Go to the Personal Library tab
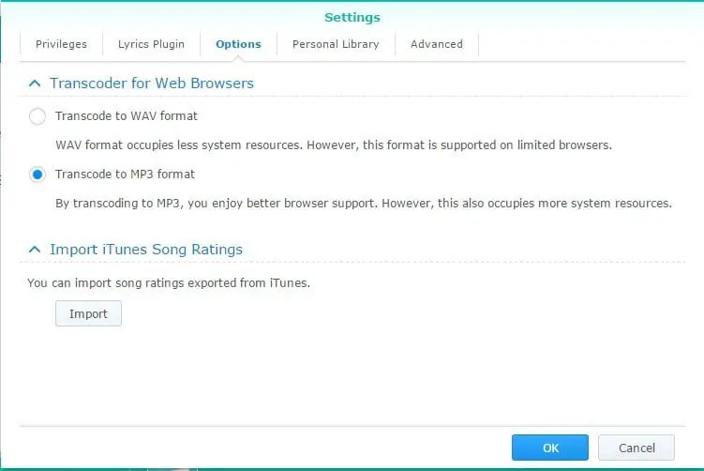 tap(336, 44)
